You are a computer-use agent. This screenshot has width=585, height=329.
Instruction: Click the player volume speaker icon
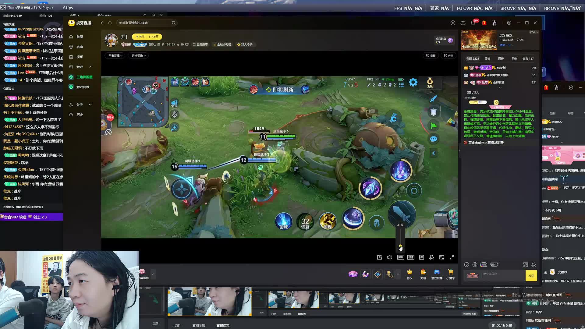[x=389, y=257]
